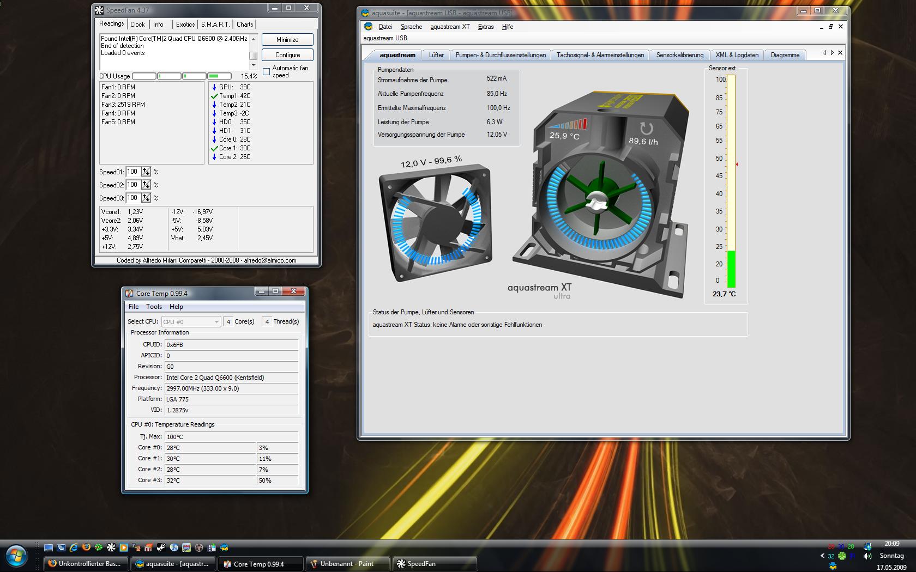Screen dimensions: 916x572
Task: Adjust the Speed03 spinner arrows
Action: pos(146,198)
